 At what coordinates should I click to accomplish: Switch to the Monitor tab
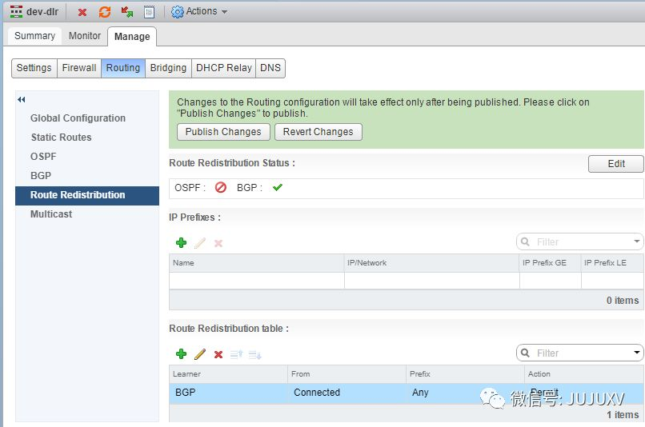[x=85, y=36]
